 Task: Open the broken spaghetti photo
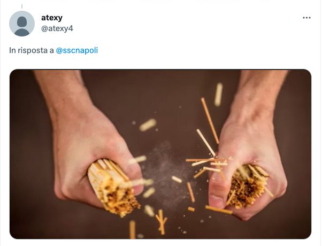pos(160,154)
